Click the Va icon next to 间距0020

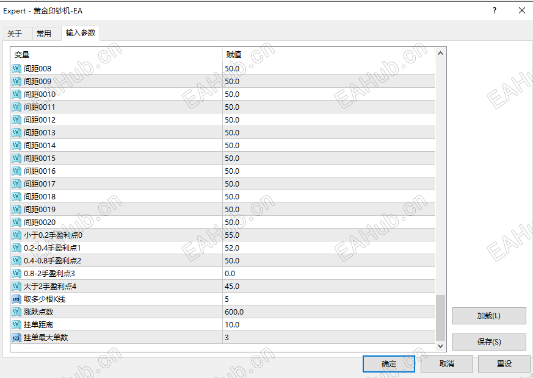click(16, 222)
